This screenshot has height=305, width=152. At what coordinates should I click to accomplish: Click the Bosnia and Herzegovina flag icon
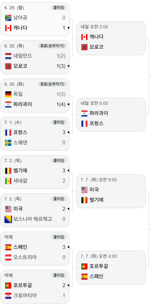click(x=8, y=219)
